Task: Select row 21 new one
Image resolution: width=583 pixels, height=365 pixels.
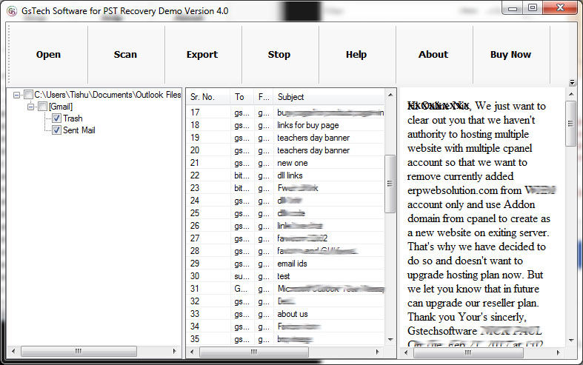Action: click(x=285, y=163)
